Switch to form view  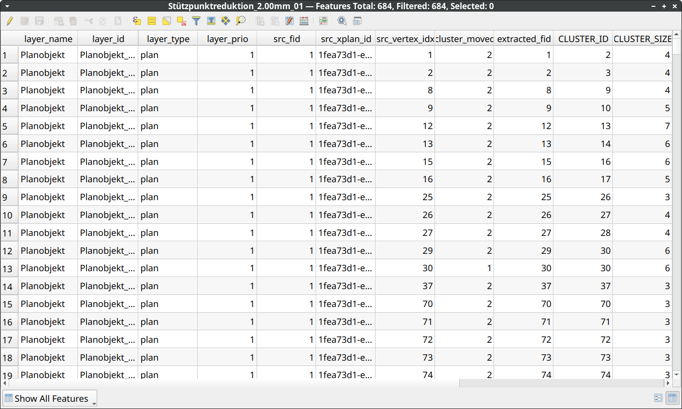pos(658,398)
